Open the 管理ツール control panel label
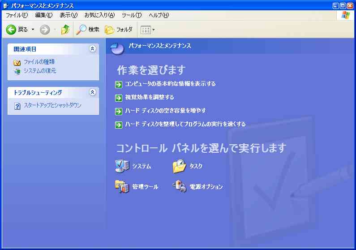Image resolution: width=356 pixels, height=250 pixels. (145, 187)
